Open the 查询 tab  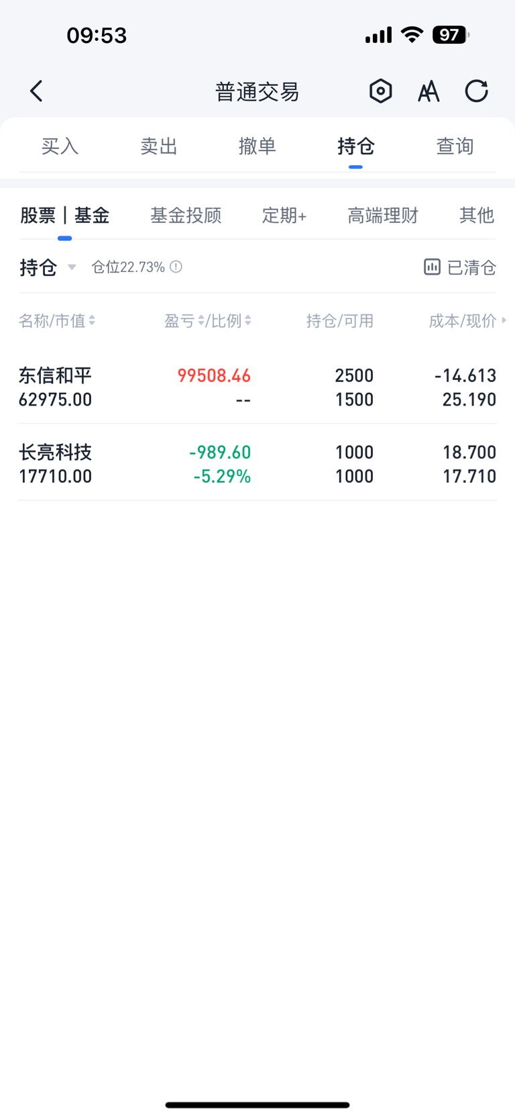pyautogui.click(x=455, y=146)
